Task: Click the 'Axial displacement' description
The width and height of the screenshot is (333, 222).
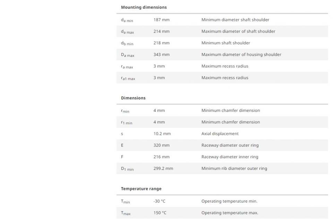Action: 220,134
